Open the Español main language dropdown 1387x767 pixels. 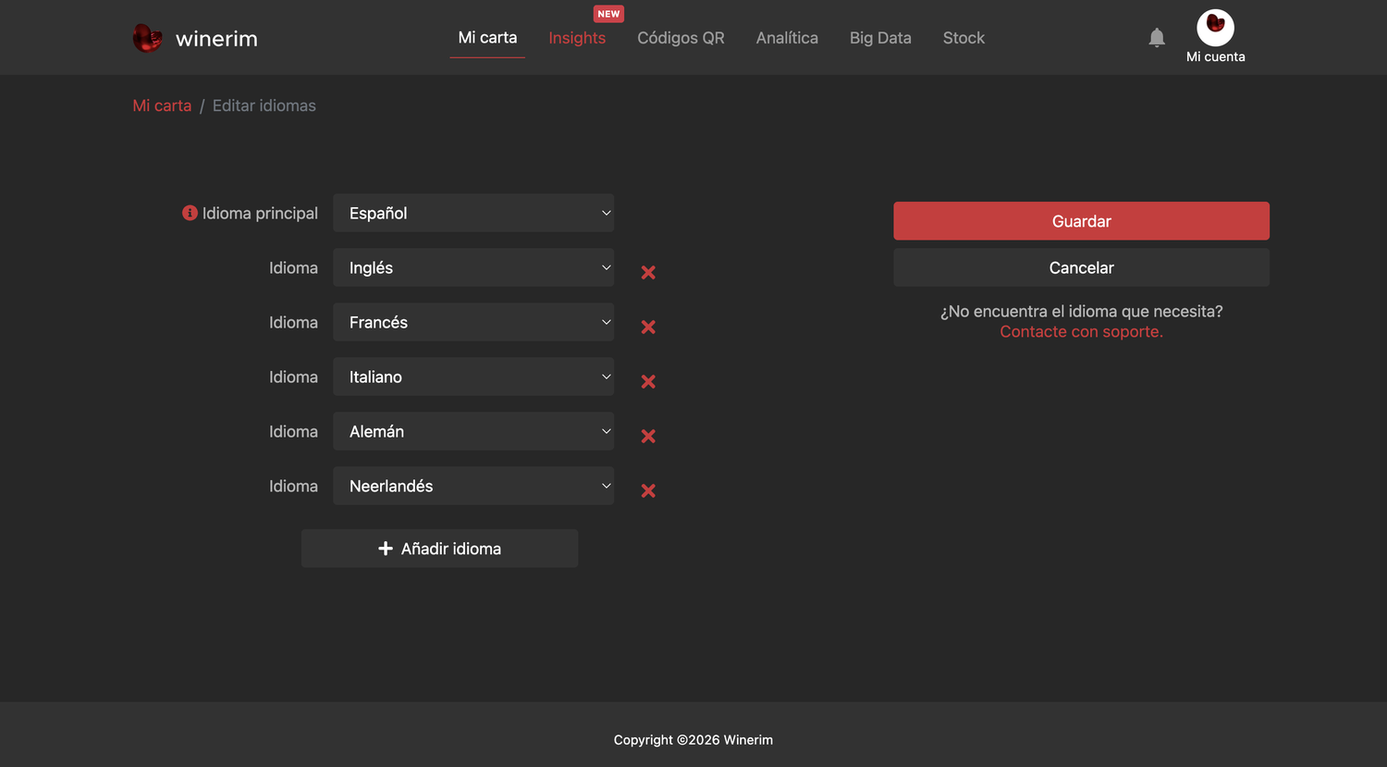[x=473, y=213]
